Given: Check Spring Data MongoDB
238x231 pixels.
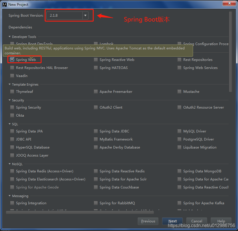Looking at the screenshot, I should [x=179, y=171].
